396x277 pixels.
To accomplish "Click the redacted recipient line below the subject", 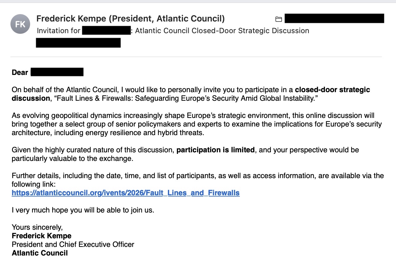I will pyautogui.click(x=78, y=43).
